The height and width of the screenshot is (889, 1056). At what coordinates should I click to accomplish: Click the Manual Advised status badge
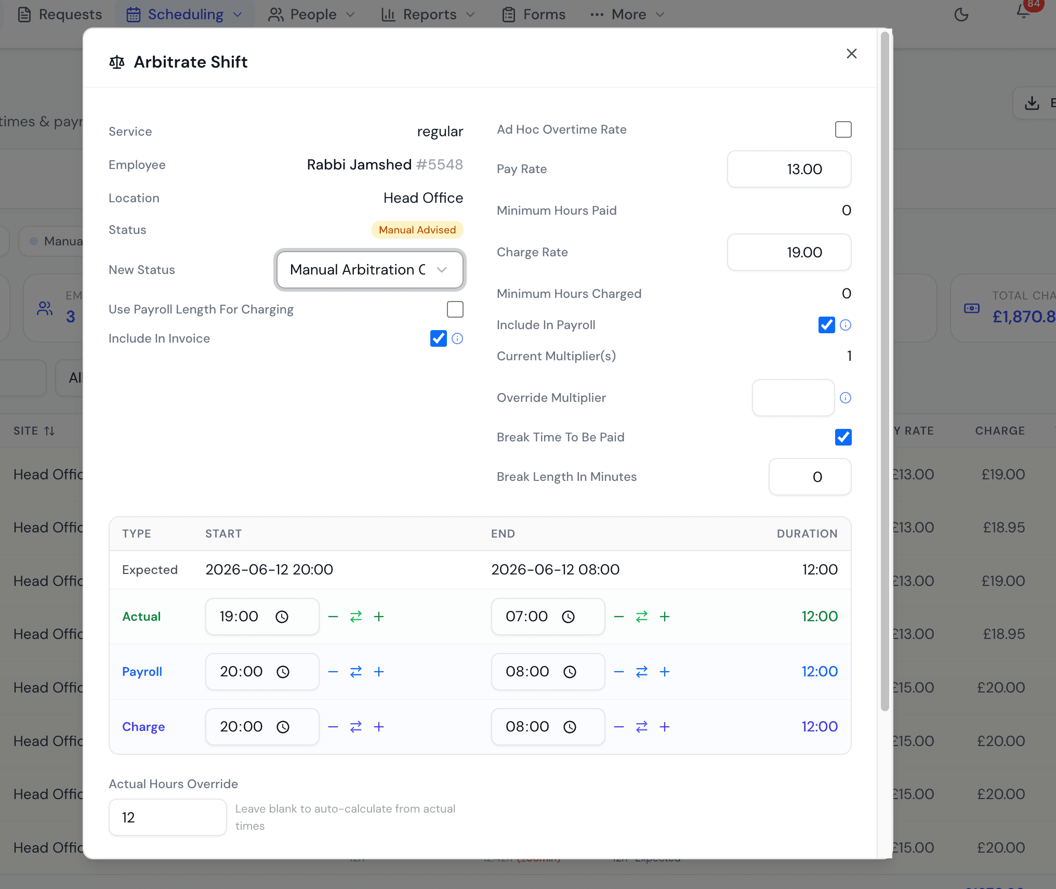click(417, 230)
